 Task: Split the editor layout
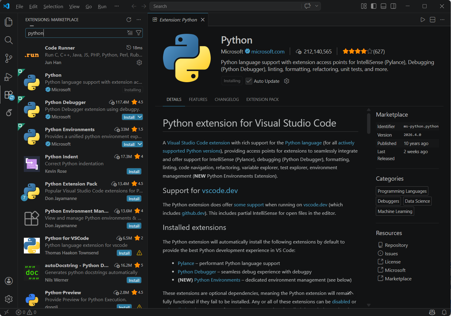[x=433, y=20]
